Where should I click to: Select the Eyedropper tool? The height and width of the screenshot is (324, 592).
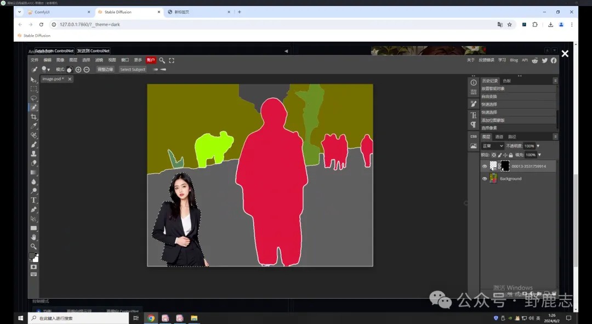pos(33,126)
